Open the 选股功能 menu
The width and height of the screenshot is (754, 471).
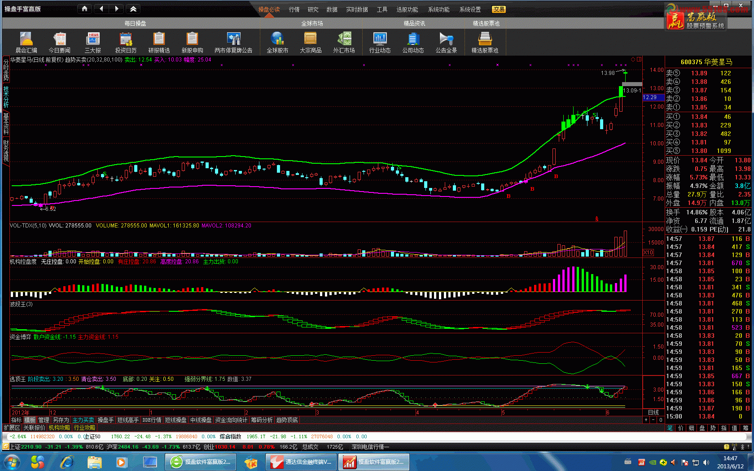point(407,9)
